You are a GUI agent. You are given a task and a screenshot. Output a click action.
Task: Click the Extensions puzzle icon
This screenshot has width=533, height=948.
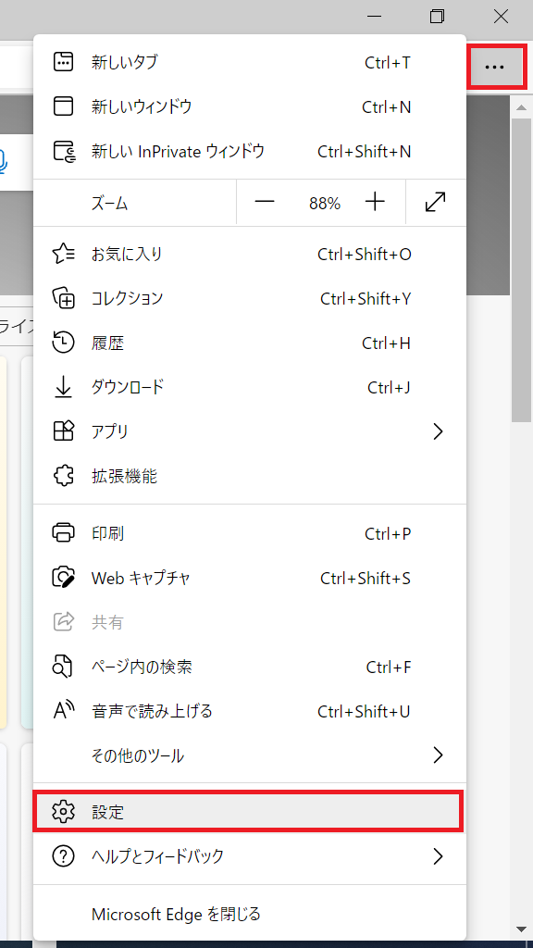pyautogui.click(x=64, y=477)
